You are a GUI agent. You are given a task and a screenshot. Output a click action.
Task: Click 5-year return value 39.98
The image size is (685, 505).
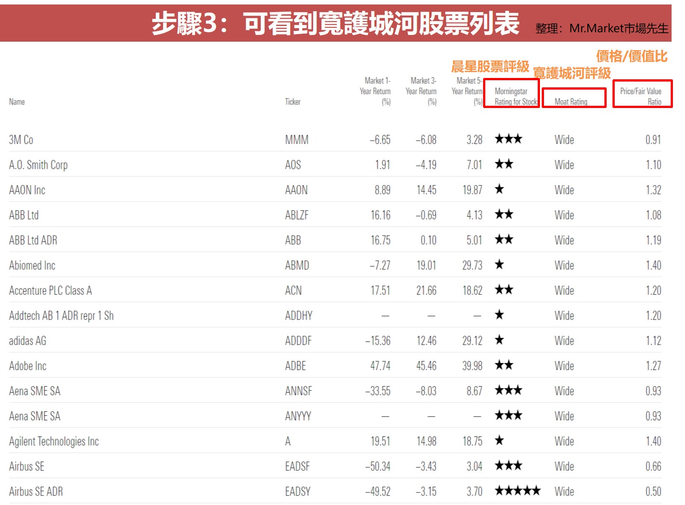472,366
